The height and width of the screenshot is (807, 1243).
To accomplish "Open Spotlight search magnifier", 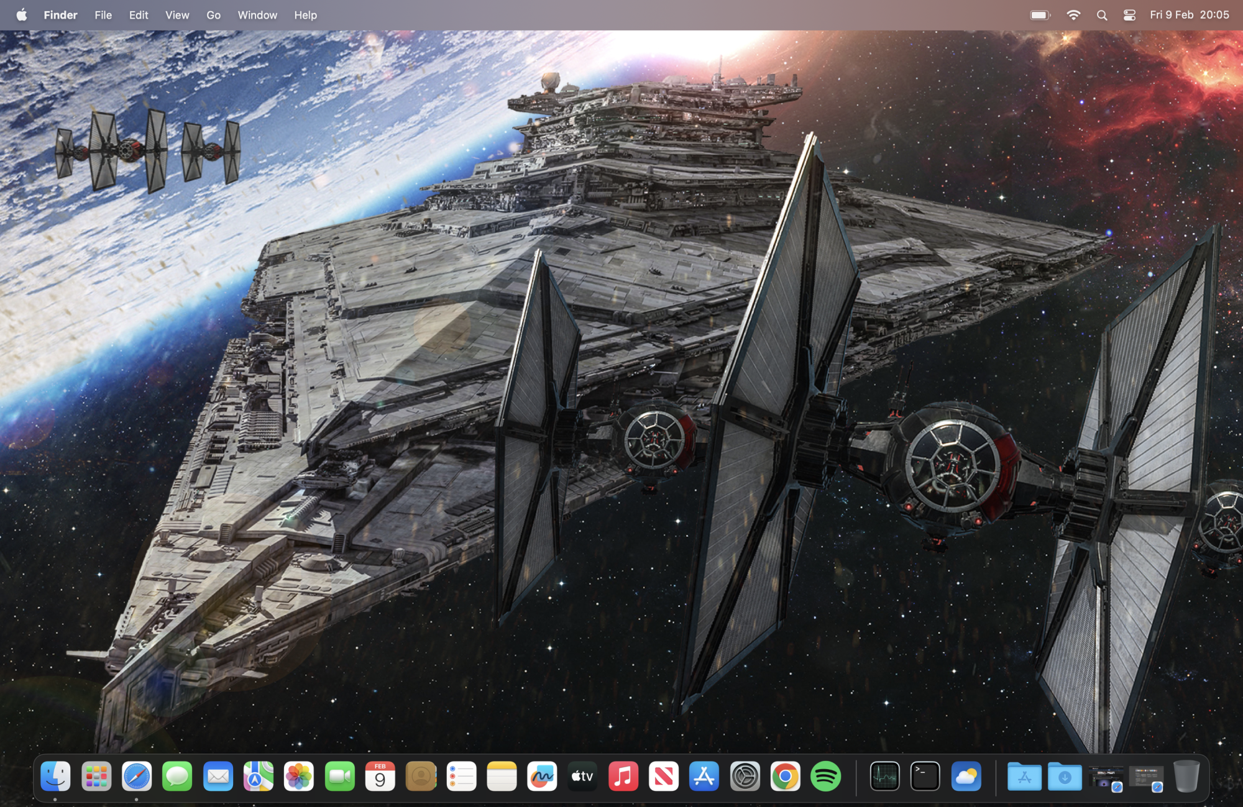I will [x=1101, y=15].
